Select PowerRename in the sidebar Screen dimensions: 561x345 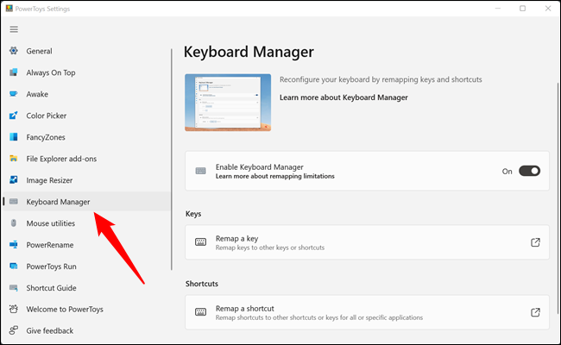click(47, 245)
